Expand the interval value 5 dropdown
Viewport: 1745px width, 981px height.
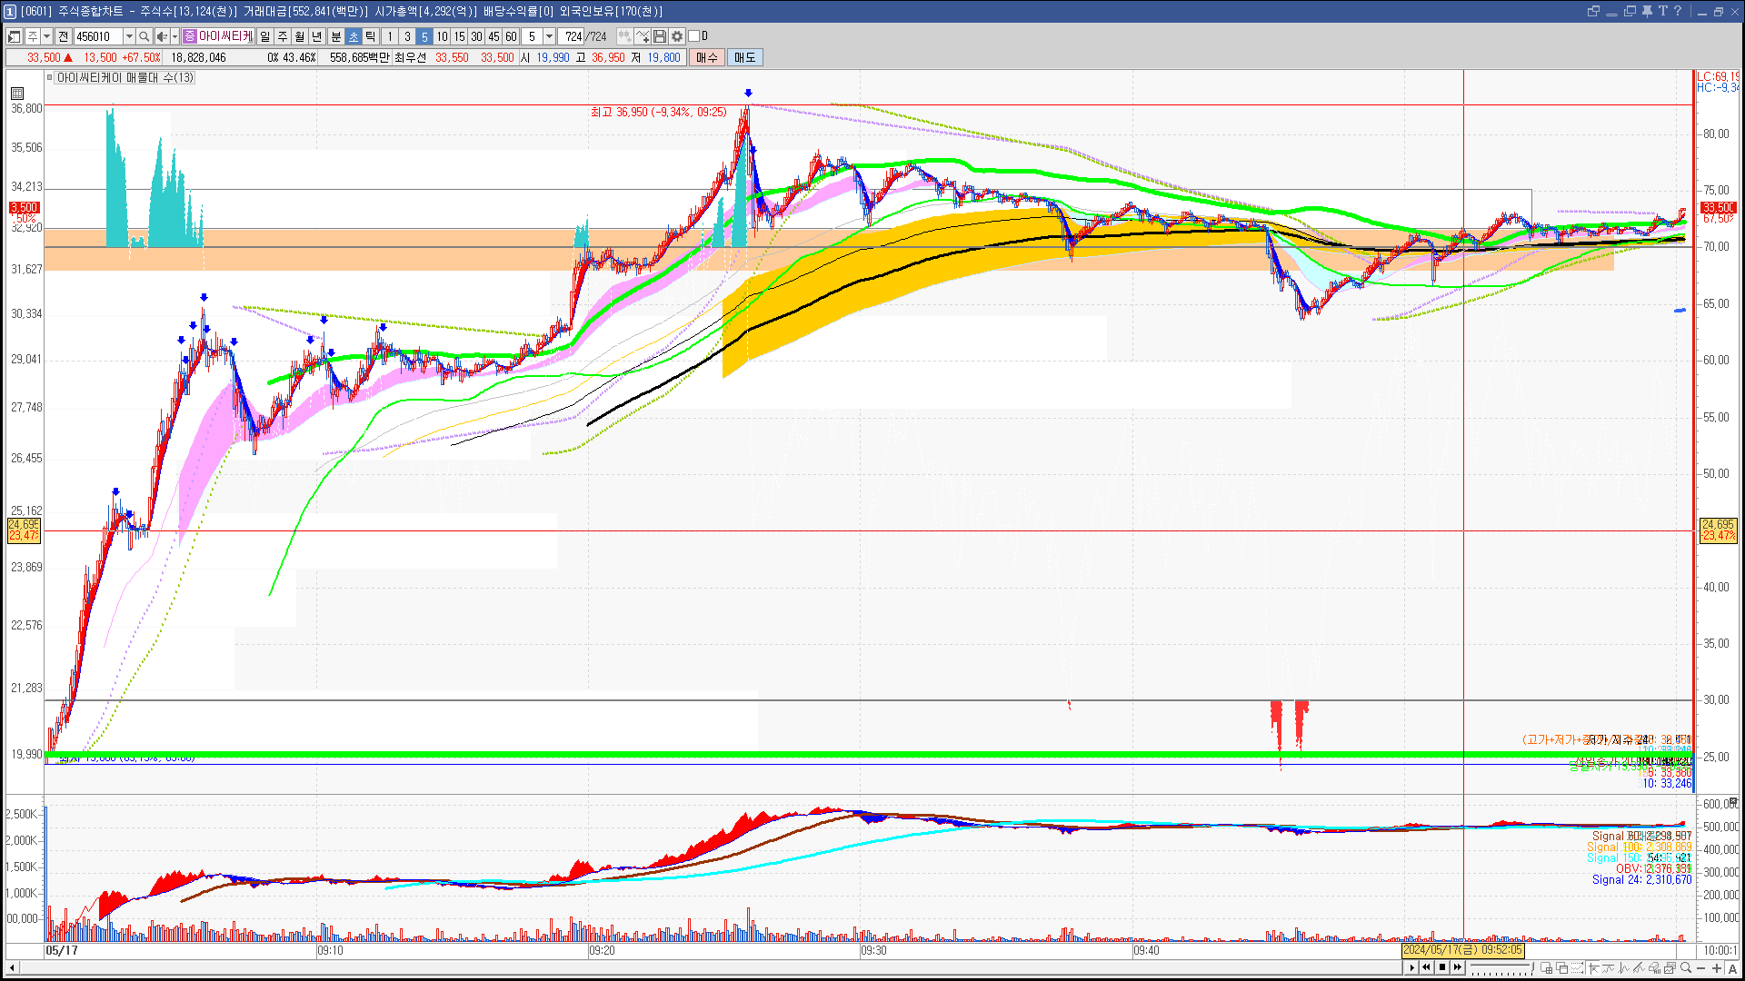(549, 36)
